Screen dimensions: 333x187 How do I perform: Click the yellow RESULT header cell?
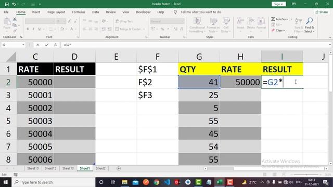point(282,69)
